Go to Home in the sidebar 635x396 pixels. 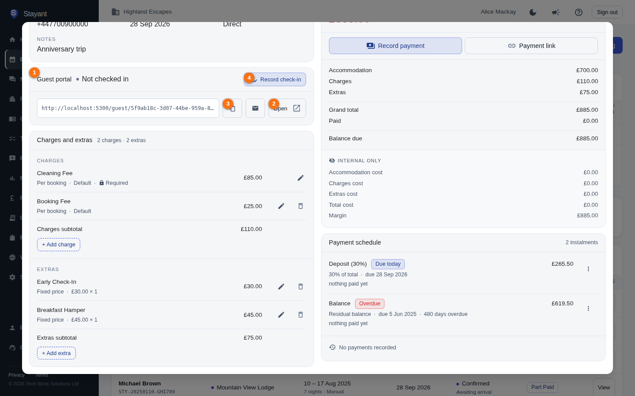coord(12,40)
